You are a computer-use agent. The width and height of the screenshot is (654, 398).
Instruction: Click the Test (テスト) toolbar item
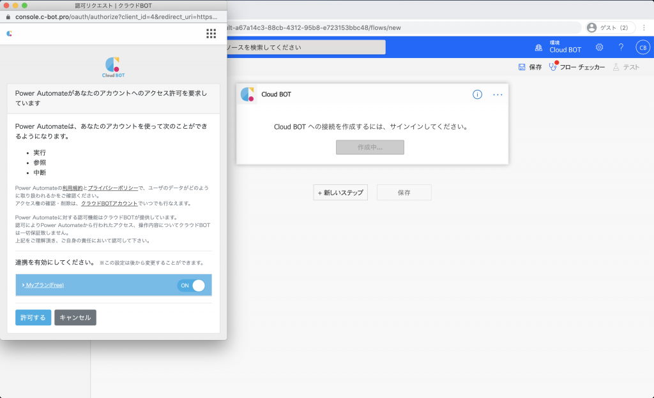point(626,67)
